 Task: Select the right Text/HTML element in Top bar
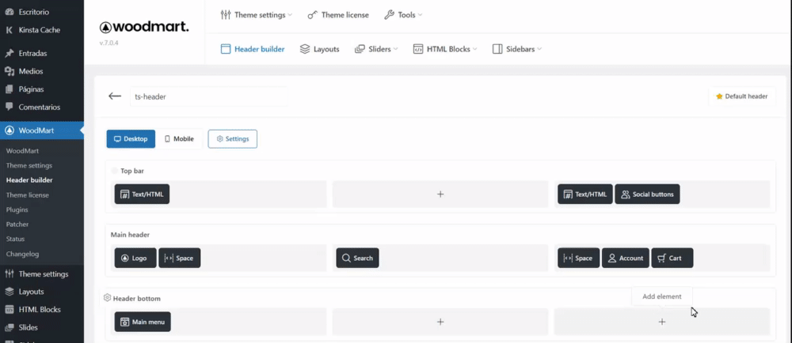tap(585, 194)
